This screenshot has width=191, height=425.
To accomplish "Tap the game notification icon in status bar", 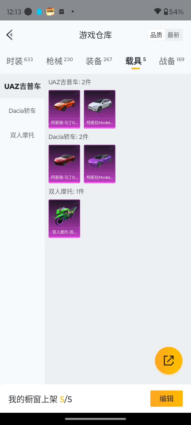I will tap(50, 12).
